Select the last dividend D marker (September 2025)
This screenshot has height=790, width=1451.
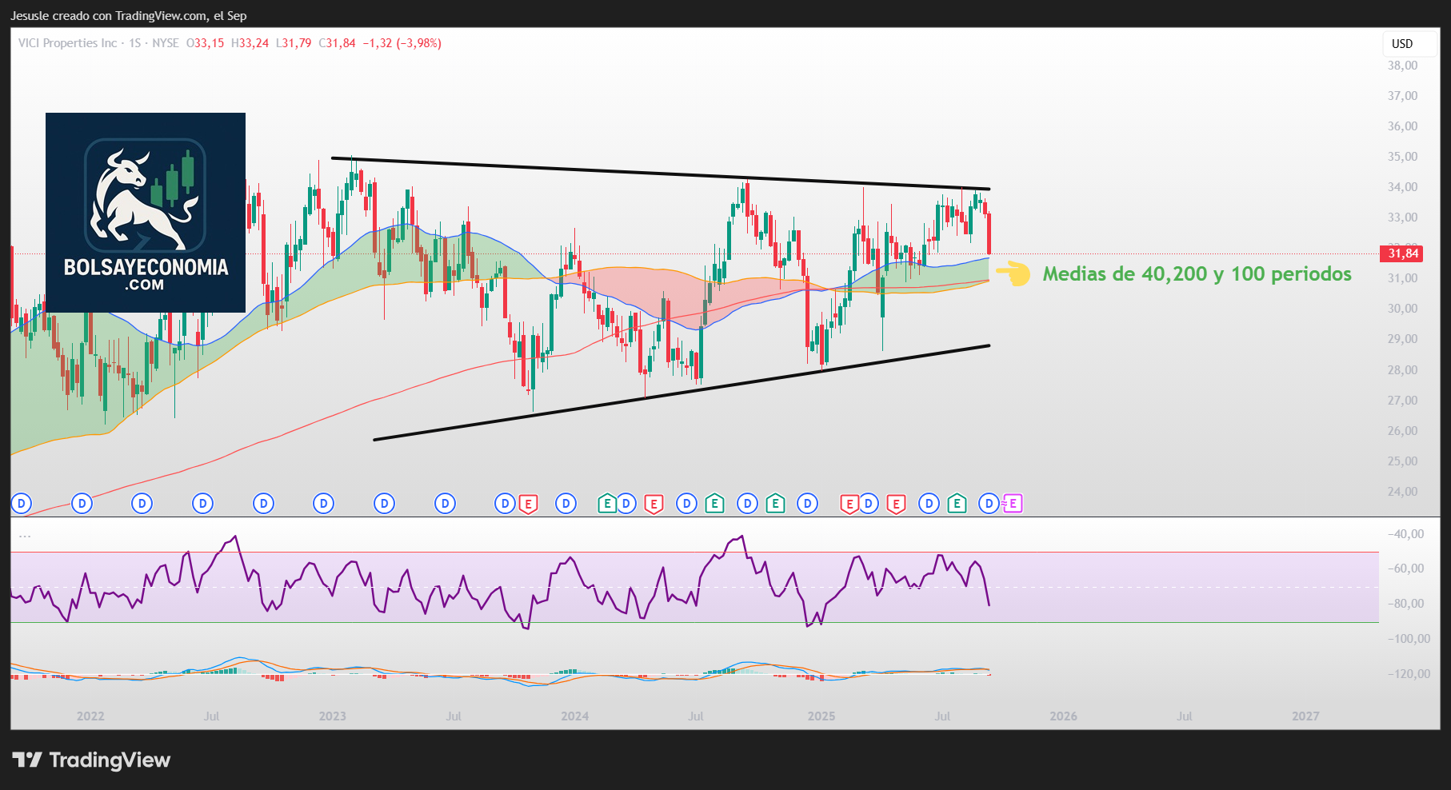tap(989, 504)
